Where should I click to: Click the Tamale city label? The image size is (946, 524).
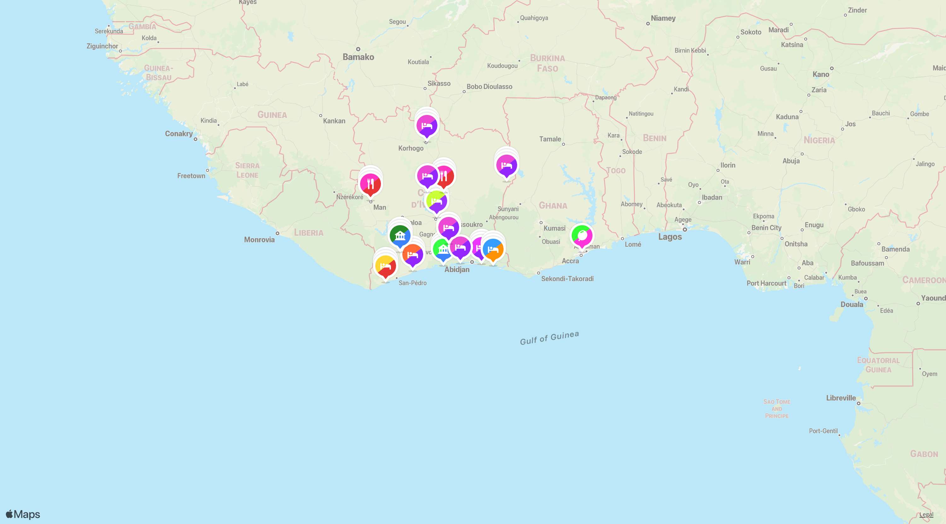coord(550,139)
